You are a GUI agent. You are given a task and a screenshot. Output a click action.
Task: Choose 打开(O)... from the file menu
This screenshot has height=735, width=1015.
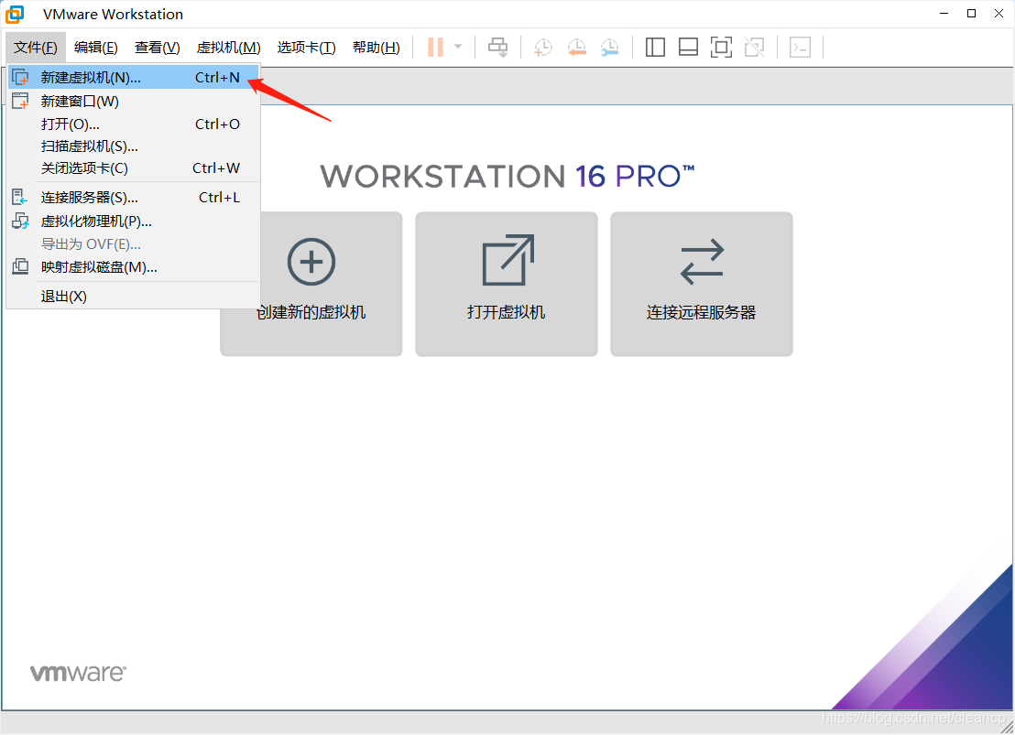(x=134, y=124)
